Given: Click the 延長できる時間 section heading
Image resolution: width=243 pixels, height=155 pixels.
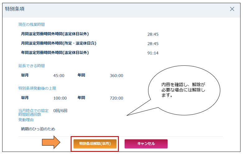Looking at the screenshot, I should [x=31, y=66].
